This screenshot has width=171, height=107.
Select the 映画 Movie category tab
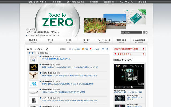[68, 41]
